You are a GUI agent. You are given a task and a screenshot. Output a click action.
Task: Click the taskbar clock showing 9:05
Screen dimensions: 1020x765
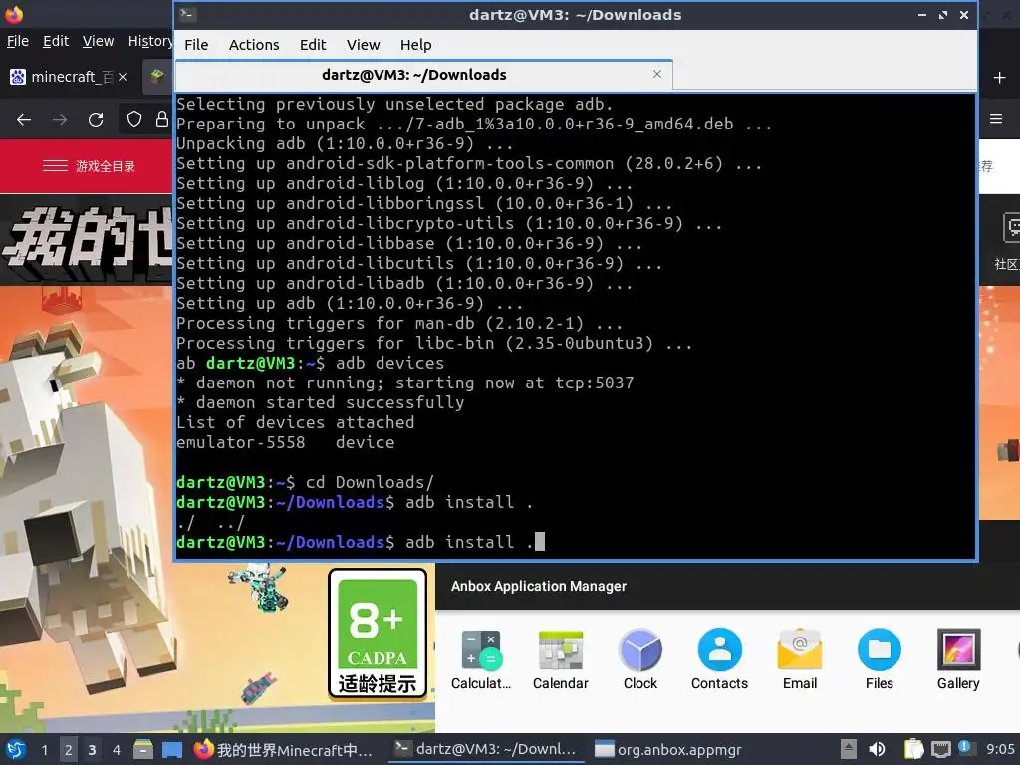point(1000,749)
